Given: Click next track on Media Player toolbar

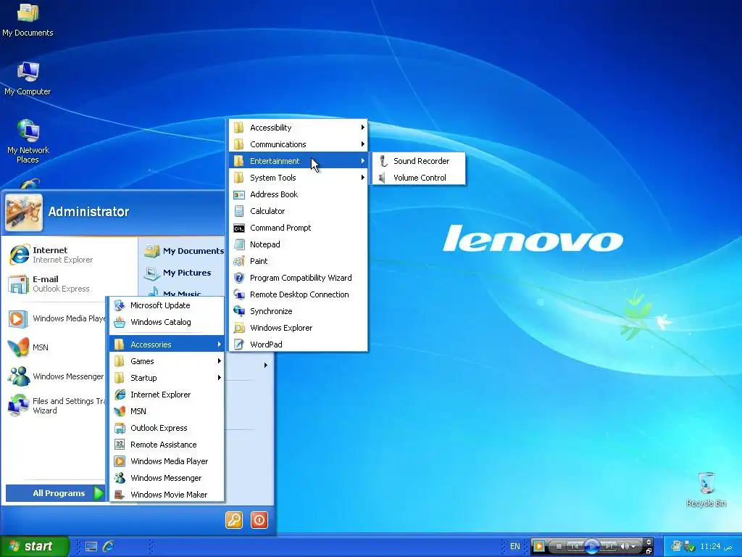Looking at the screenshot, I should click(x=609, y=547).
